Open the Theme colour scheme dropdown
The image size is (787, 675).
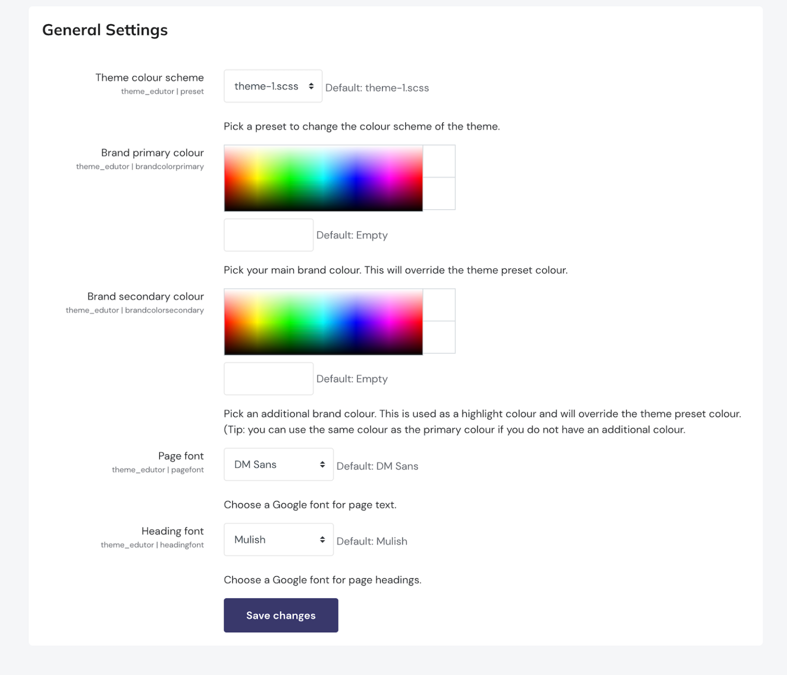coord(273,86)
